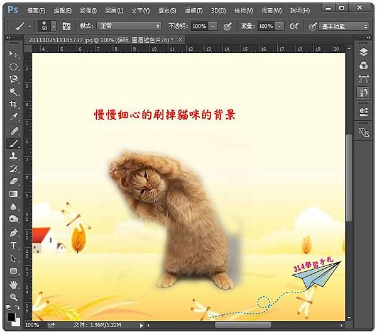
Task: Open the 檢視(V) menu
Action: tap(244, 10)
